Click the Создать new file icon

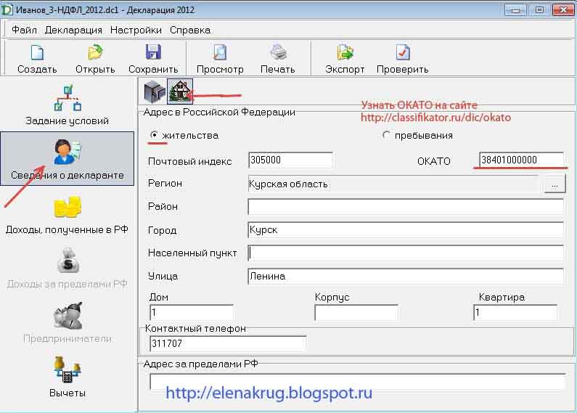(x=37, y=54)
